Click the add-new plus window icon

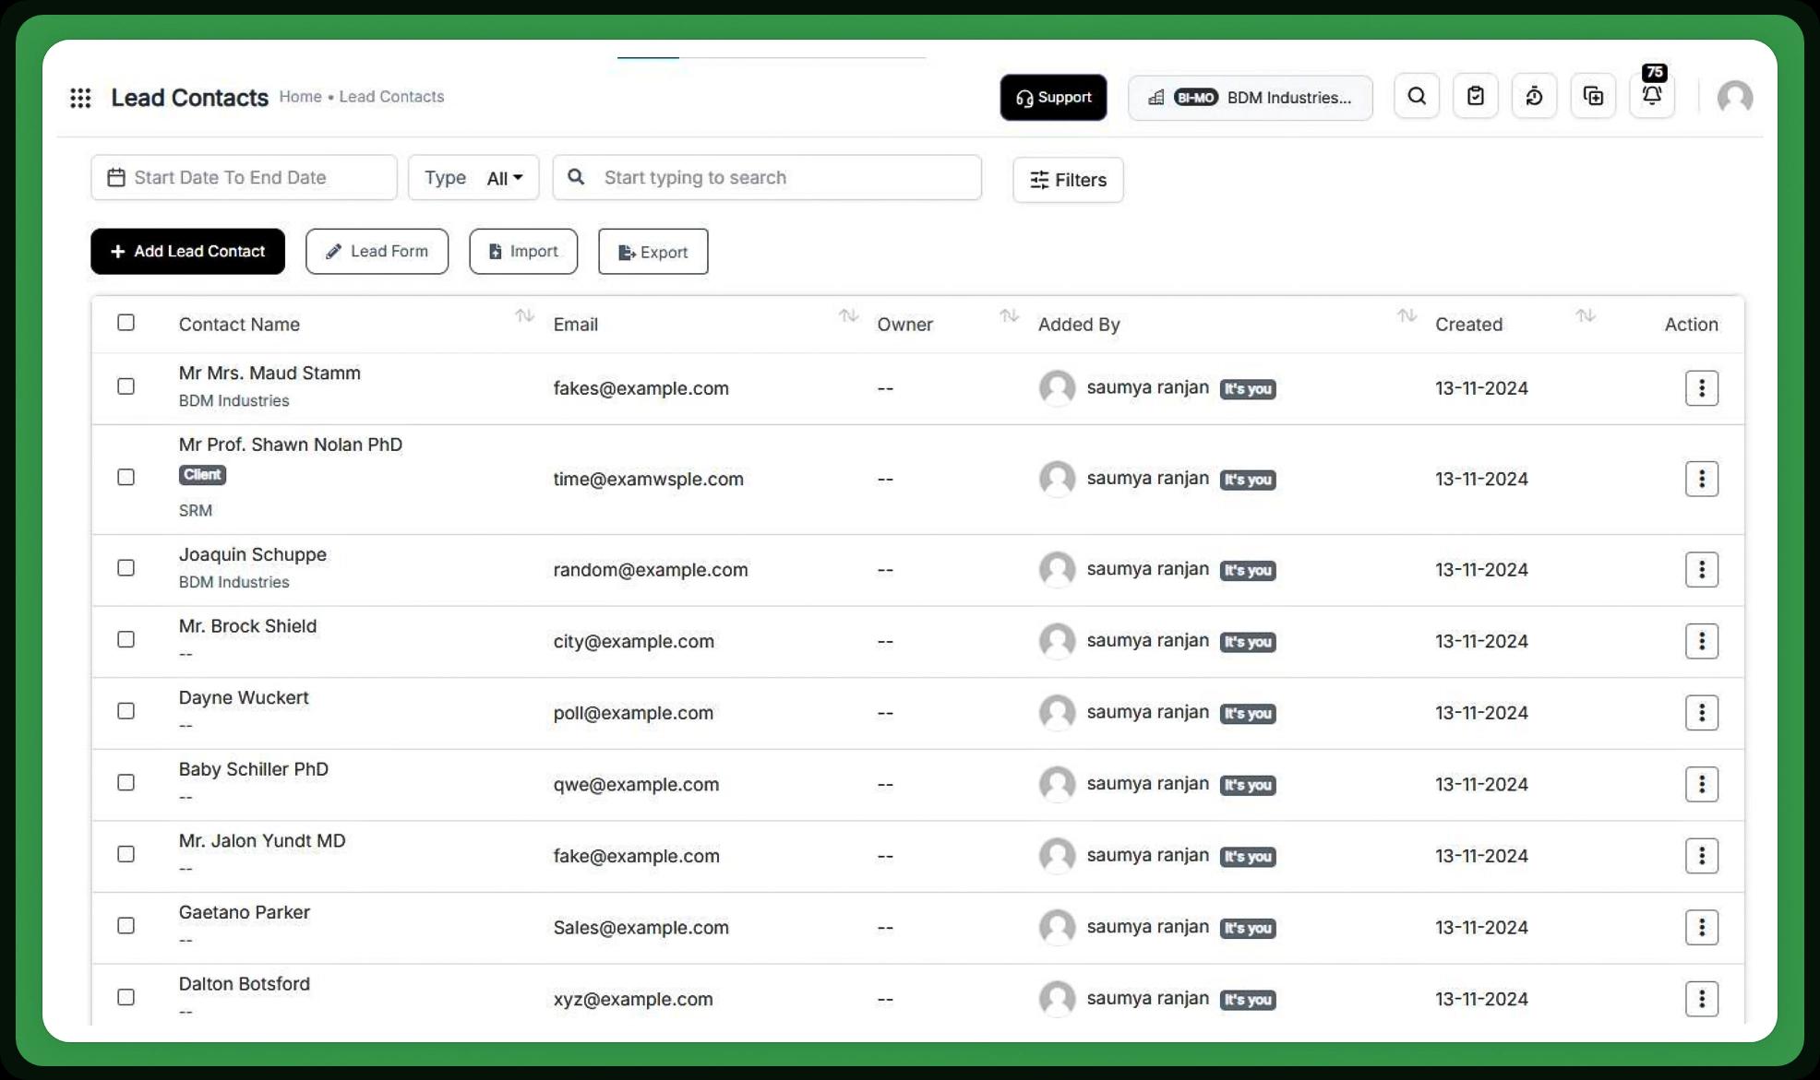click(x=1593, y=96)
